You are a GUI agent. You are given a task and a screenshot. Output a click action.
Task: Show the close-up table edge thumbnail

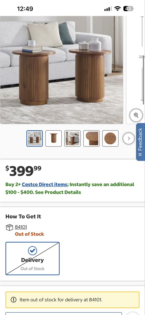pos(91,138)
